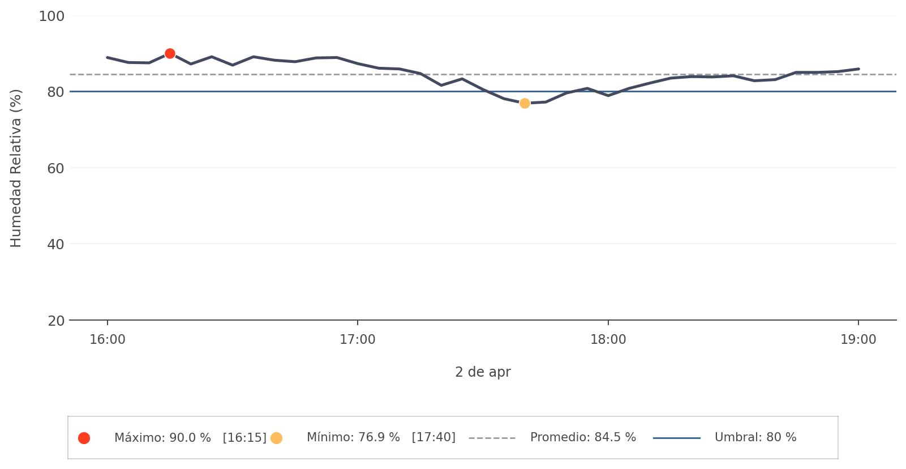
Task: Select the 18:00 x-axis tick label
Action: pyautogui.click(x=608, y=340)
